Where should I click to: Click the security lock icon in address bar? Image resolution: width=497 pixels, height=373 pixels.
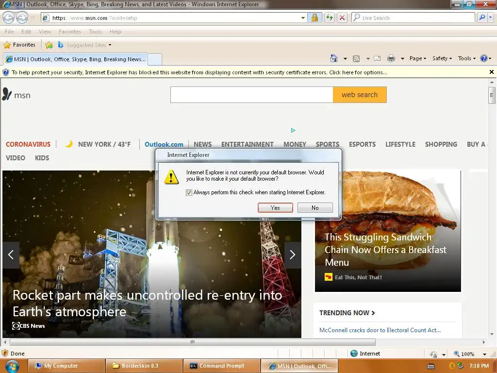(x=315, y=18)
